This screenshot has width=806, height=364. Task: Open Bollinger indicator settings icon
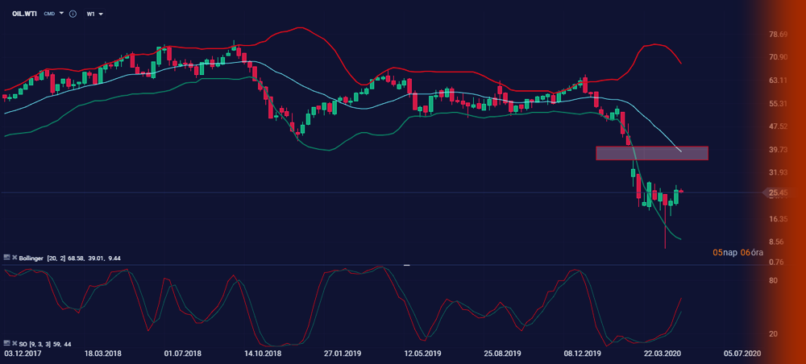(7, 257)
